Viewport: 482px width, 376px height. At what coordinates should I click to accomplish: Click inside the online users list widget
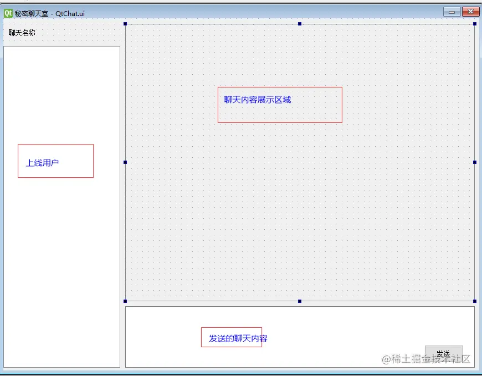62,207
